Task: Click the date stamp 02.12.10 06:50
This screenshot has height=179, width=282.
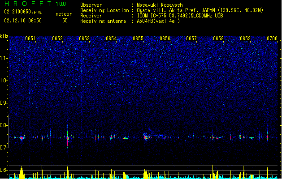Action: tap(23, 21)
